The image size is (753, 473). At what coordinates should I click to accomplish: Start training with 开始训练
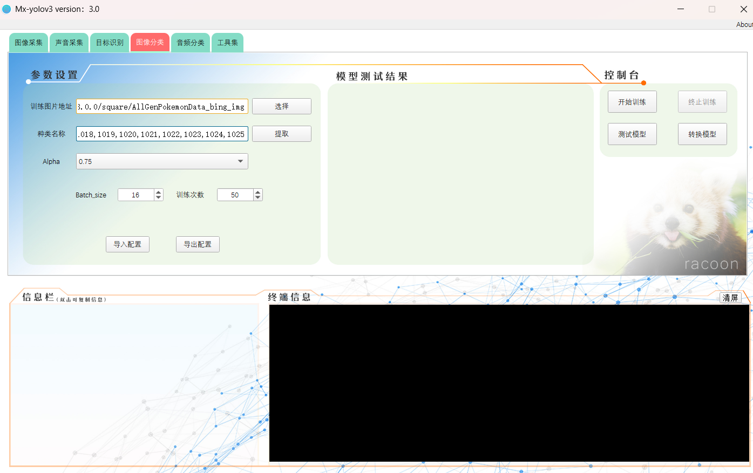click(x=632, y=102)
